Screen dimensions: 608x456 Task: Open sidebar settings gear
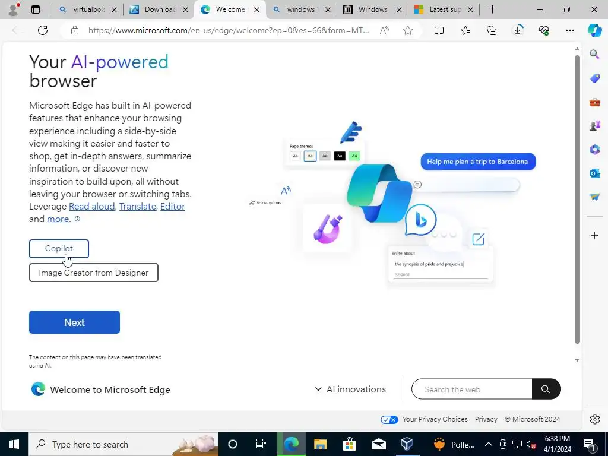(594, 419)
